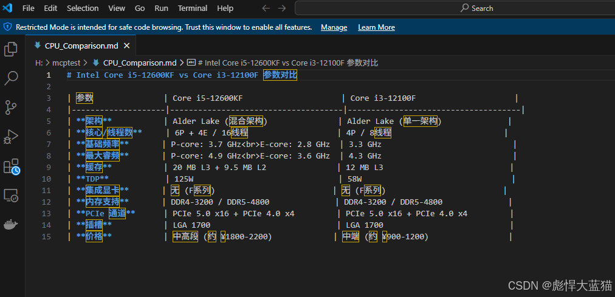Click 'Alder Lake (混合架构)' cell
615x297 pixels.
click(x=220, y=121)
